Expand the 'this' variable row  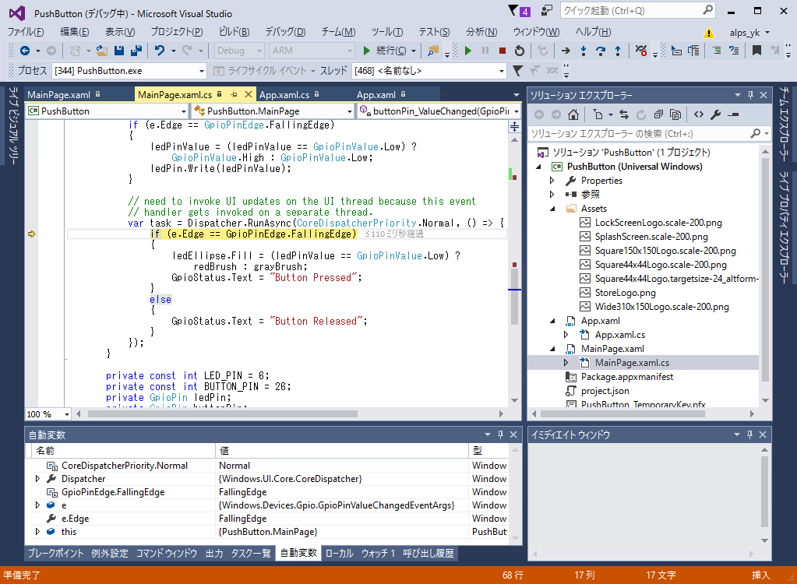(x=37, y=532)
